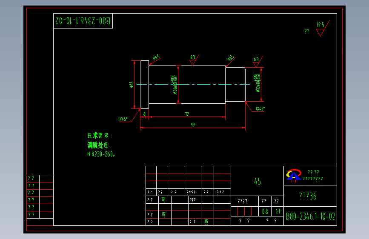Click the 6.3 roughness symbol on the φ36 section
The height and width of the screenshot is (239, 369).
tap(194, 60)
